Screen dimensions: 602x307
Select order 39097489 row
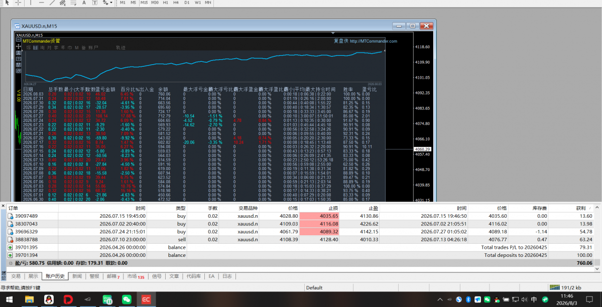[301, 216]
